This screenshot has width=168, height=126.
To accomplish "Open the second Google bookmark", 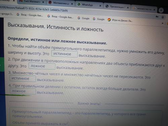I will point(99,19).
